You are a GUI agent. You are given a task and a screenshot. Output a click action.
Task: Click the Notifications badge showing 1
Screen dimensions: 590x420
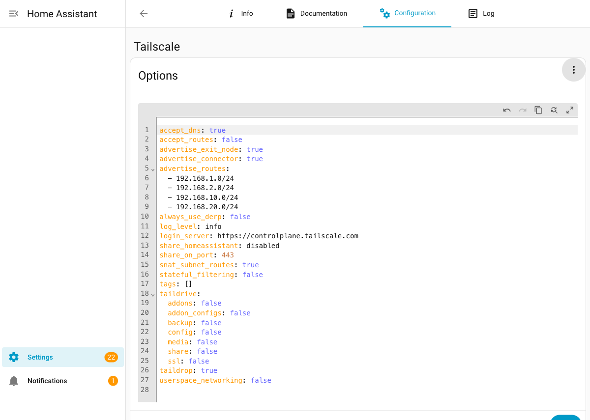[113, 381]
